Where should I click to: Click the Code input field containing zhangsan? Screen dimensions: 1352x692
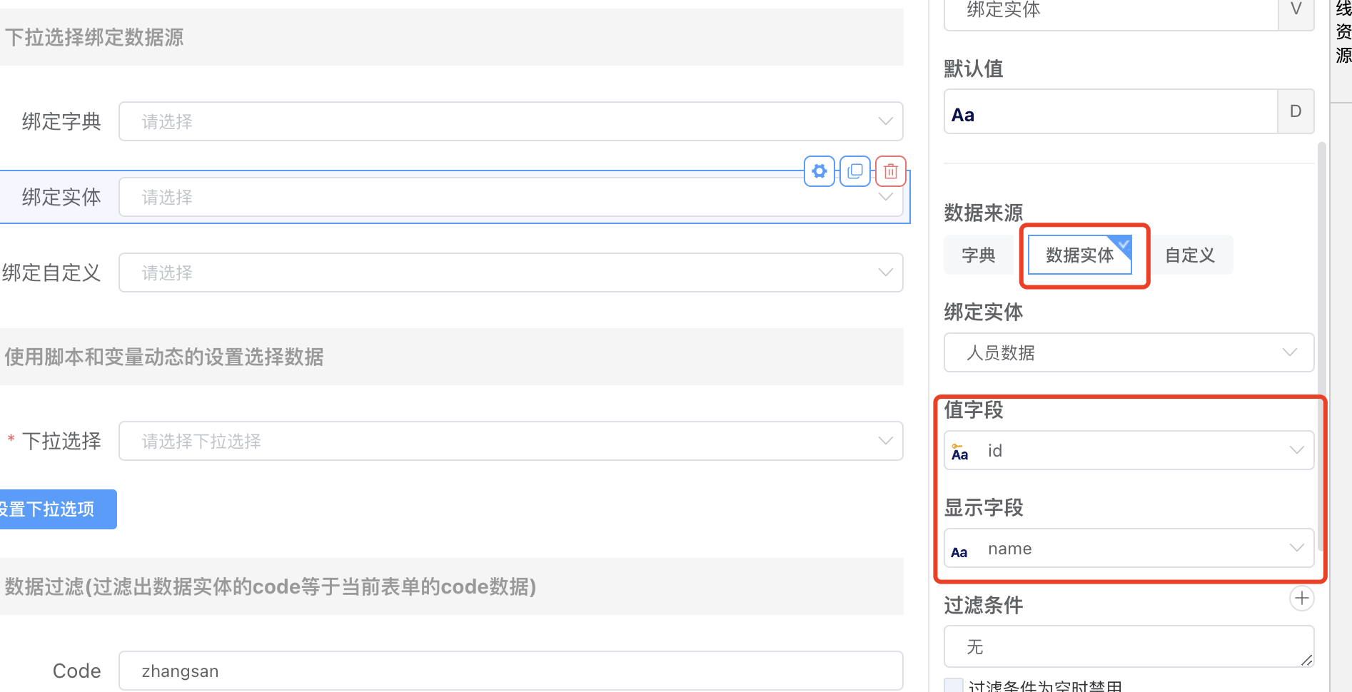point(510,671)
